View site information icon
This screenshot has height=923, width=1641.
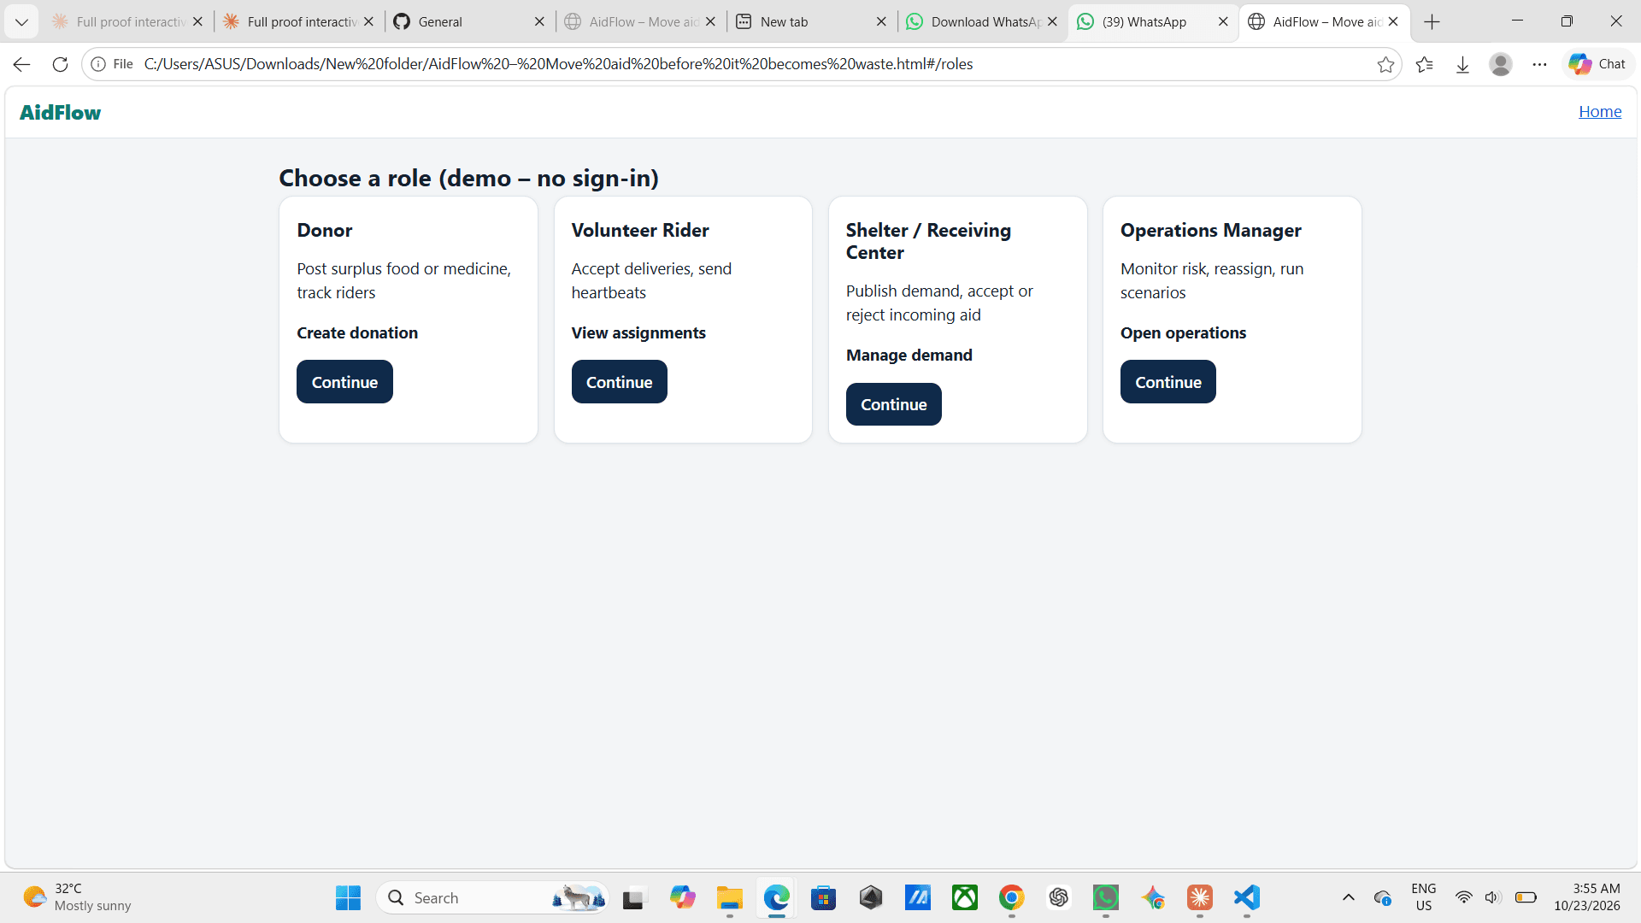(98, 64)
